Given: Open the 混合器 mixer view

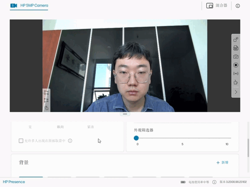Looking at the screenshot, I should (217, 5).
